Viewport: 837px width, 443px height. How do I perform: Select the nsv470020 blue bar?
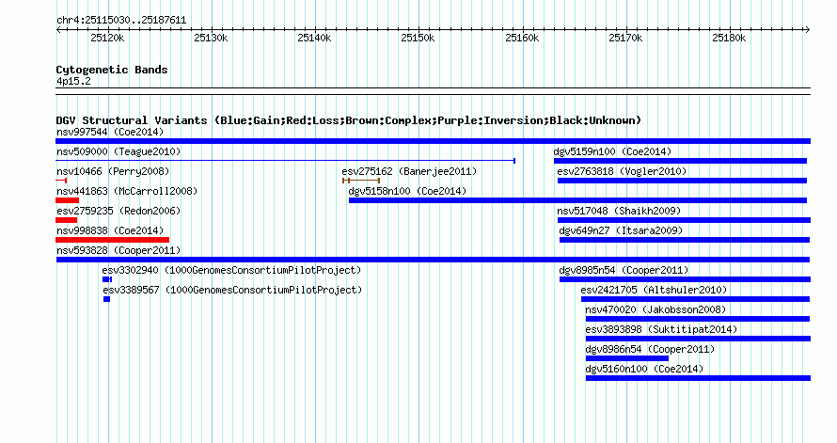[698, 319]
